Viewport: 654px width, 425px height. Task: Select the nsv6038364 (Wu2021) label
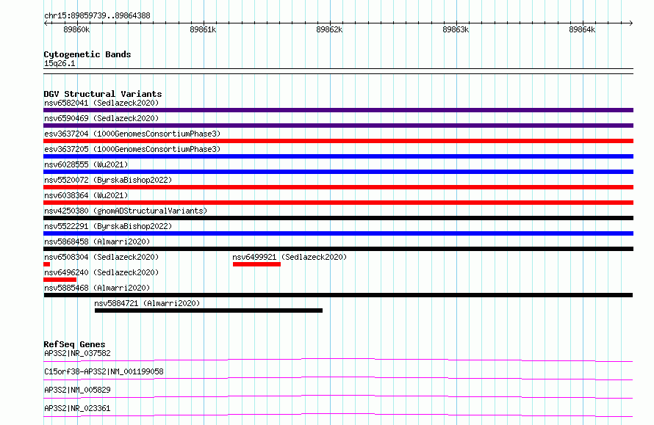(x=86, y=195)
